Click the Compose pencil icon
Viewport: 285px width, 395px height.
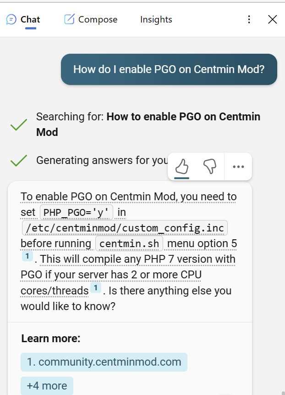coord(69,19)
